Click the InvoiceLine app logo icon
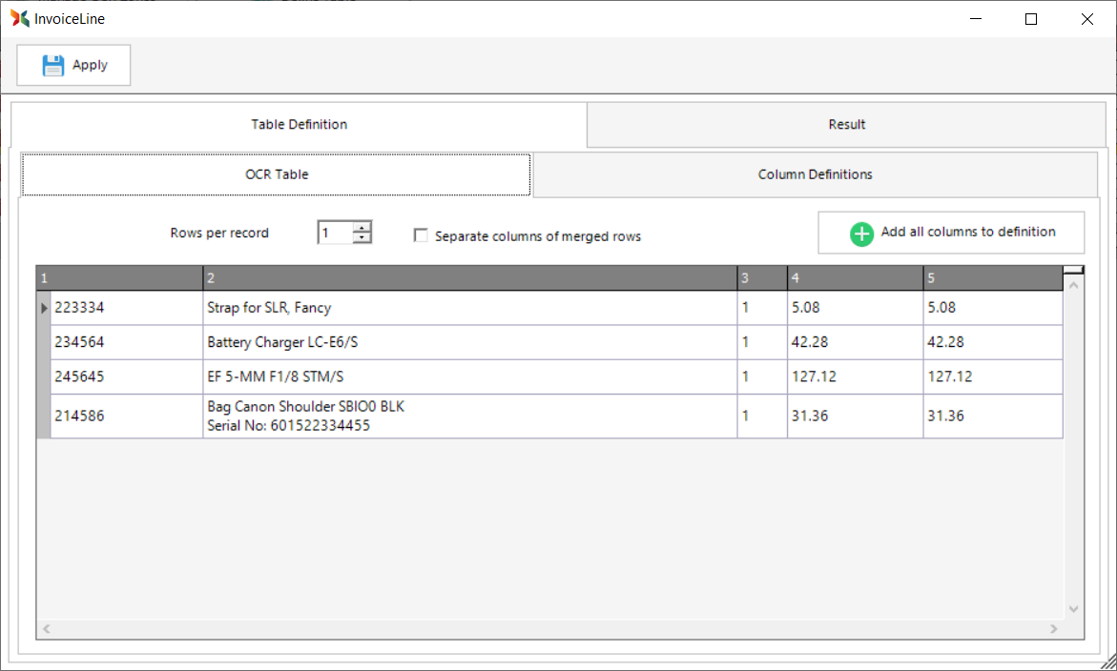The image size is (1117, 671). [19, 18]
